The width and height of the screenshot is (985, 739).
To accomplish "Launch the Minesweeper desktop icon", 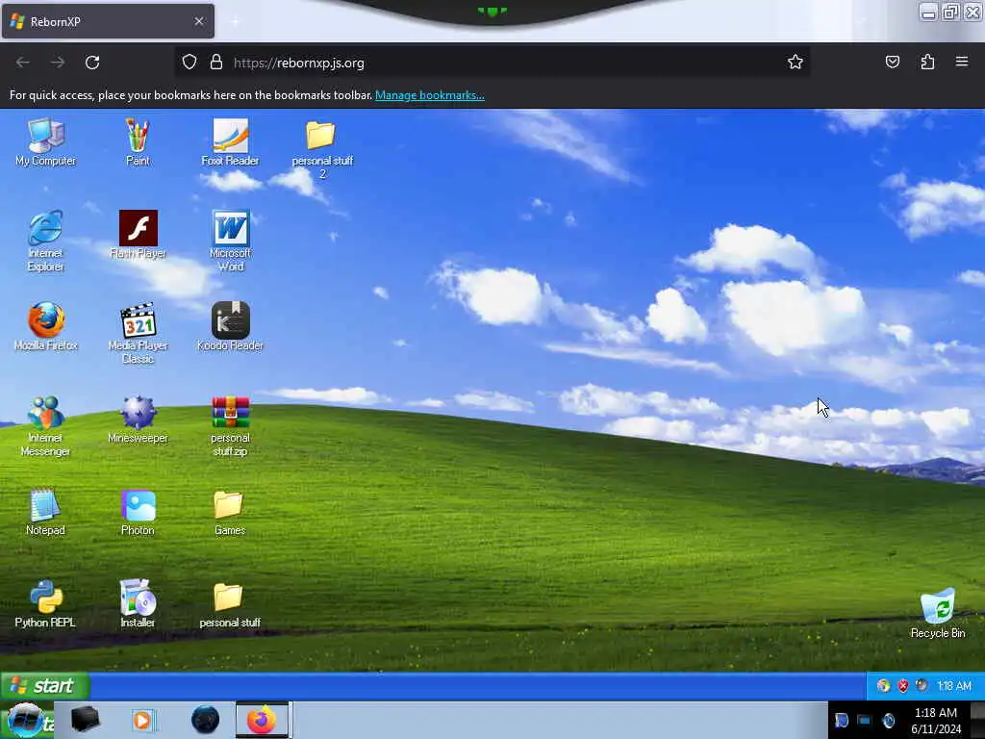I will pos(138,420).
